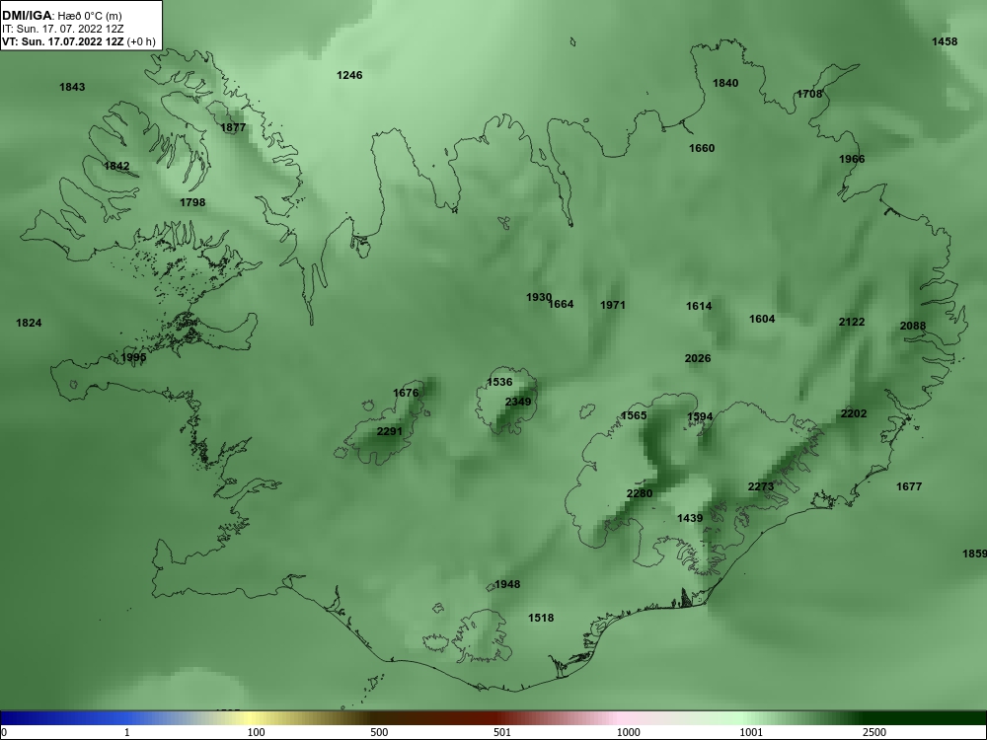
Task: Select the 2122 value in the east
Action: pos(852,322)
